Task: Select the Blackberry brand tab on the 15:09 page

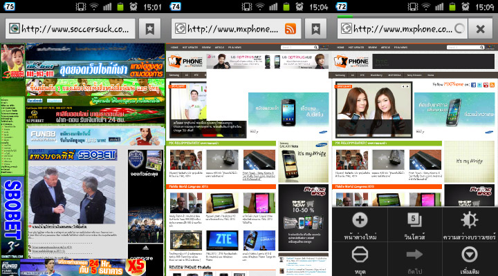Action: click(376, 75)
